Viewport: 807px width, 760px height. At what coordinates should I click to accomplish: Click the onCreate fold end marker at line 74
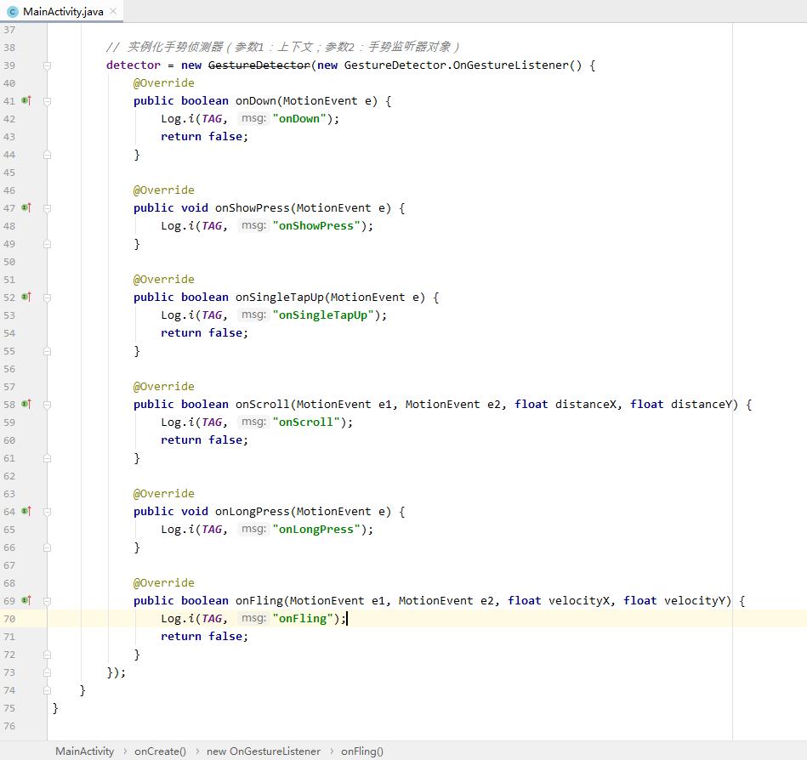(x=48, y=690)
